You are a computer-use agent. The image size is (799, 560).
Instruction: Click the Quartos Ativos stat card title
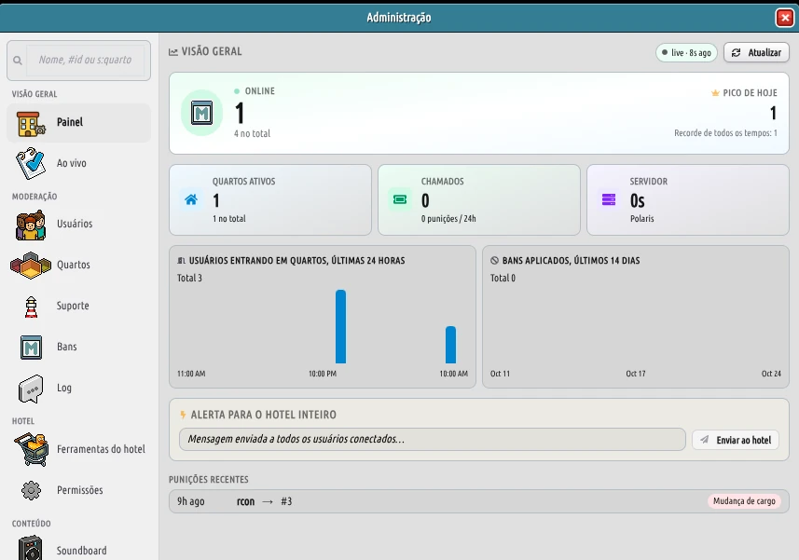click(x=243, y=182)
